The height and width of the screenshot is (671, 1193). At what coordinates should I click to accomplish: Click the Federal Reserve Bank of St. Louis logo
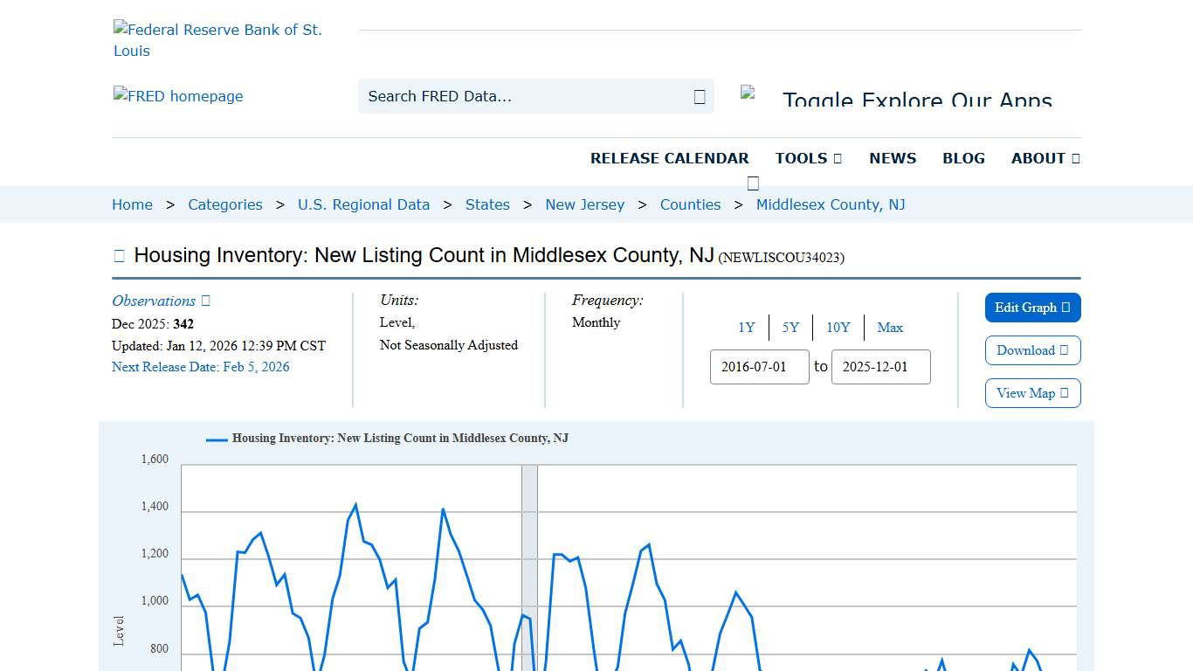(218, 39)
